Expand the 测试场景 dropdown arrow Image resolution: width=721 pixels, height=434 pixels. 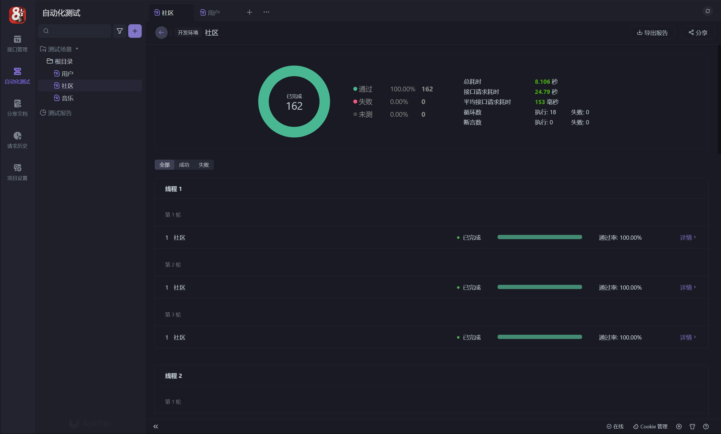[x=77, y=49]
